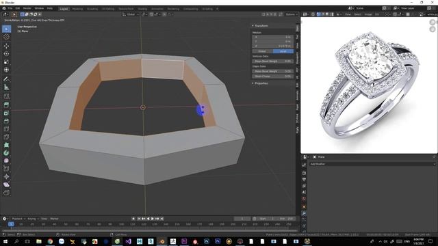The image size is (438, 246).
Task: Switch transform panel to Global
Action: click(x=262, y=51)
